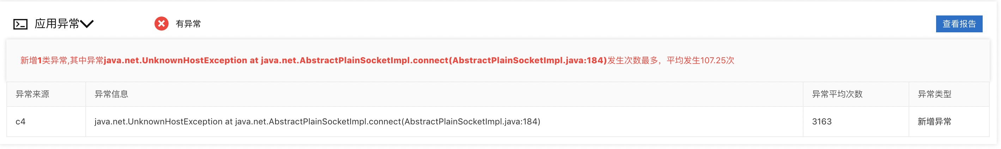Click the 3163 average count cell
This screenshot has height=149, width=1001.
(x=821, y=122)
